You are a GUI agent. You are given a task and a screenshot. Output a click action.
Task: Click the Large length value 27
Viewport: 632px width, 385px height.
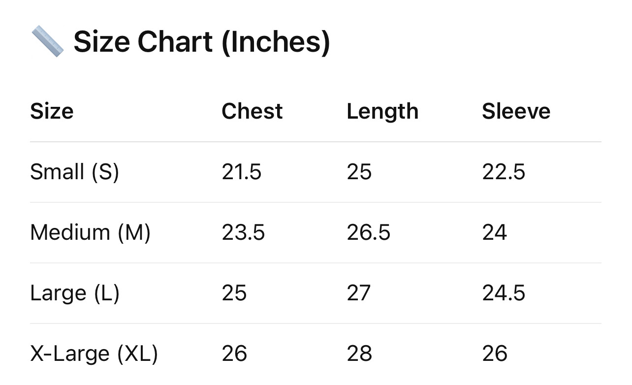pos(358,293)
